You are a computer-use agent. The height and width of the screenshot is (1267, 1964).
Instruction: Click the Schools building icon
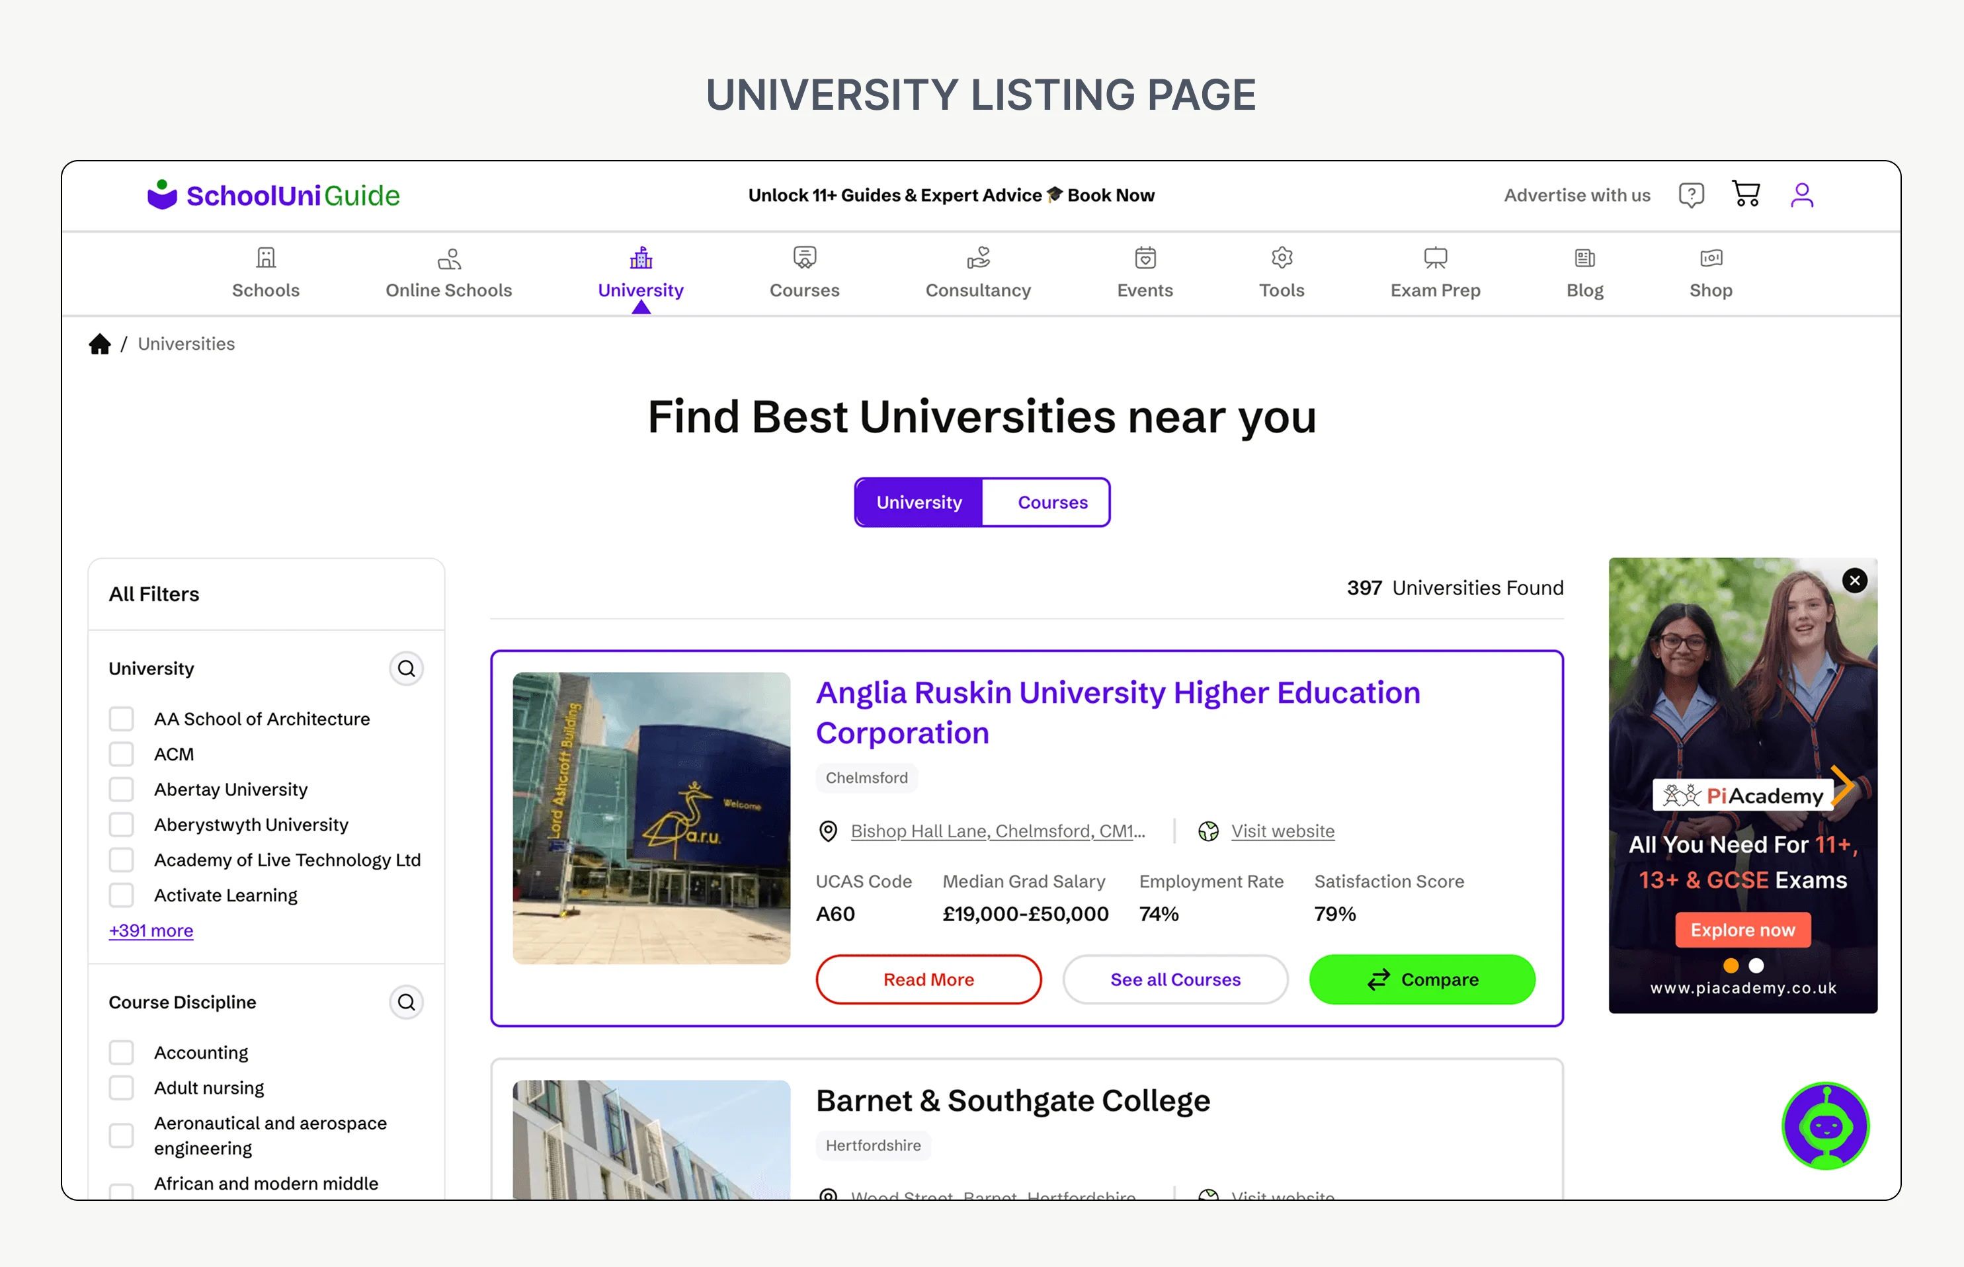pyautogui.click(x=266, y=257)
